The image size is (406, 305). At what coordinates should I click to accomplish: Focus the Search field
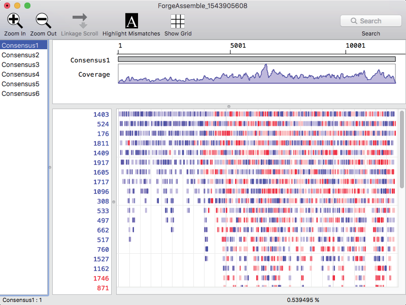point(371,21)
